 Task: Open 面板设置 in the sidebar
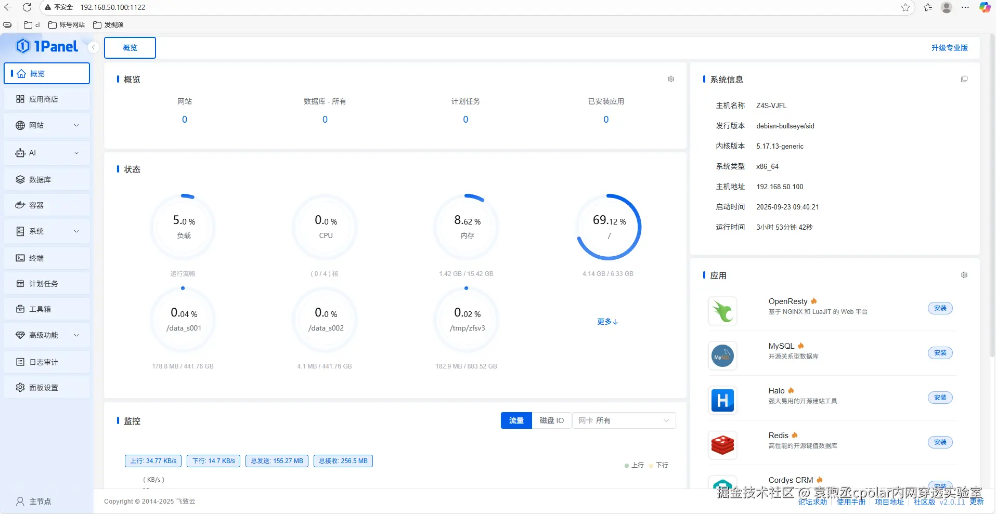[x=47, y=387]
